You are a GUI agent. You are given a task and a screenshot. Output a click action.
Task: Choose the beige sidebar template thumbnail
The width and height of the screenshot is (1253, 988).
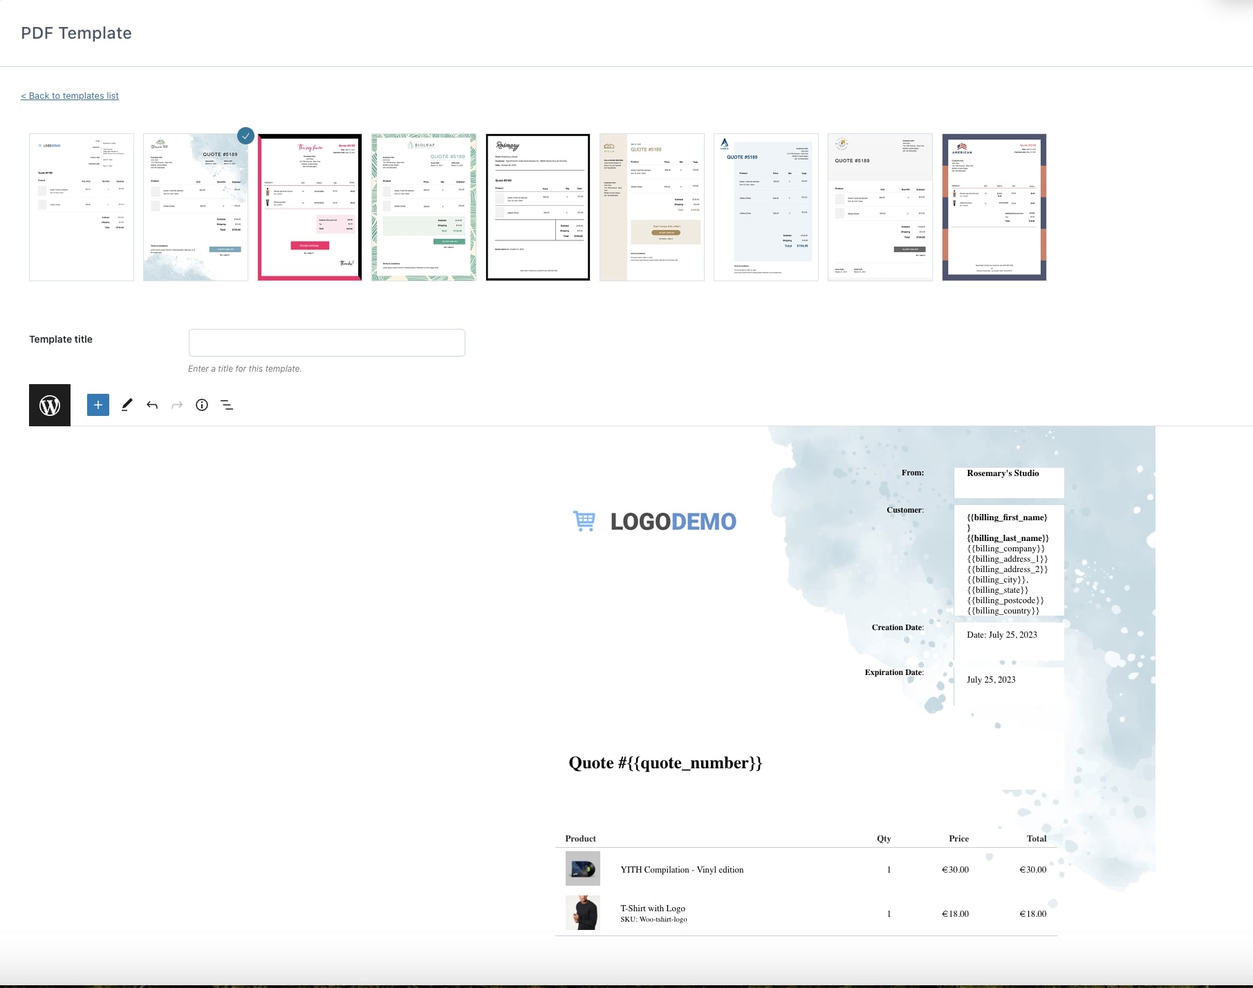coord(652,207)
